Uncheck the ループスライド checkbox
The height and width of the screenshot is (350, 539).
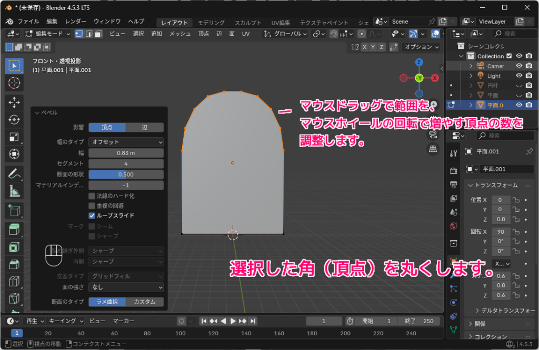coord(92,216)
